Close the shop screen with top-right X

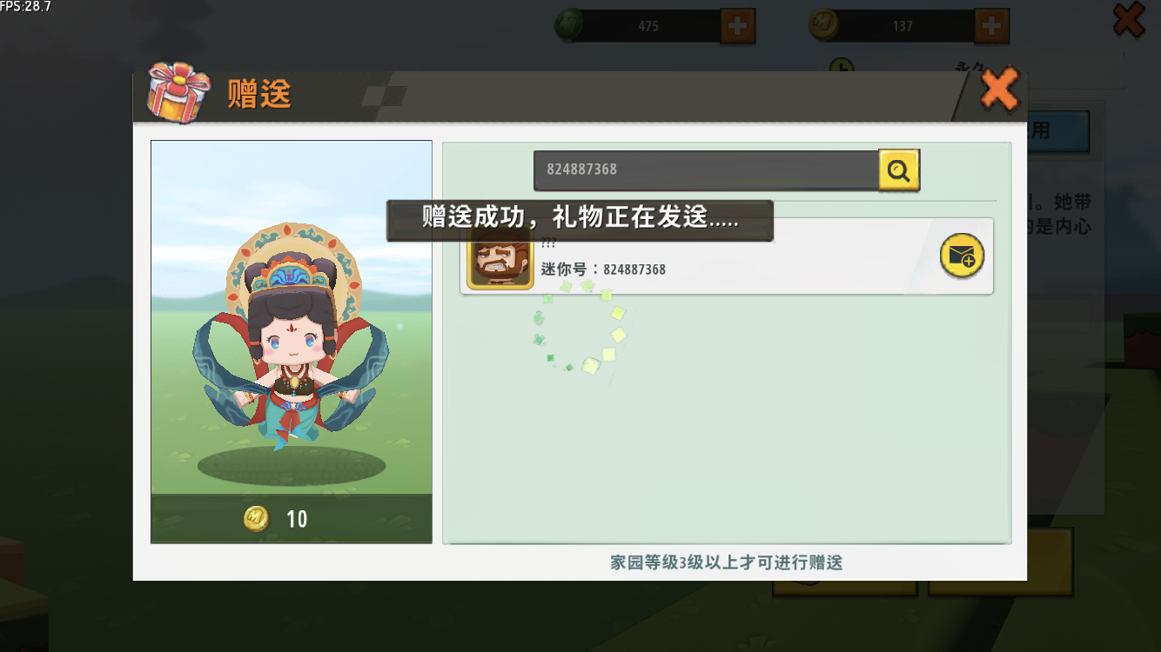pos(1129,19)
